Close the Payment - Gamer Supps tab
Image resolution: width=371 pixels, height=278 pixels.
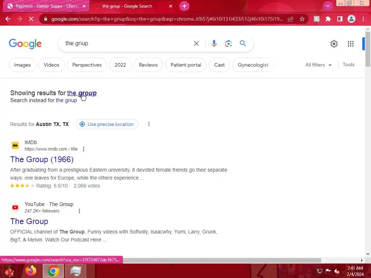(x=84, y=6)
